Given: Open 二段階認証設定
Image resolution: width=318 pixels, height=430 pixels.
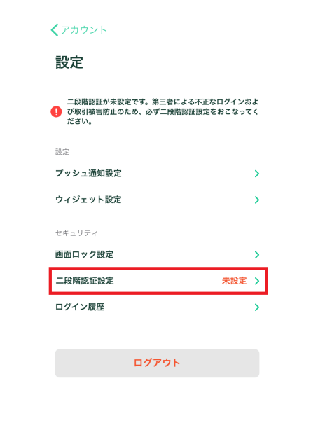Looking at the screenshot, I should (158, 281).
